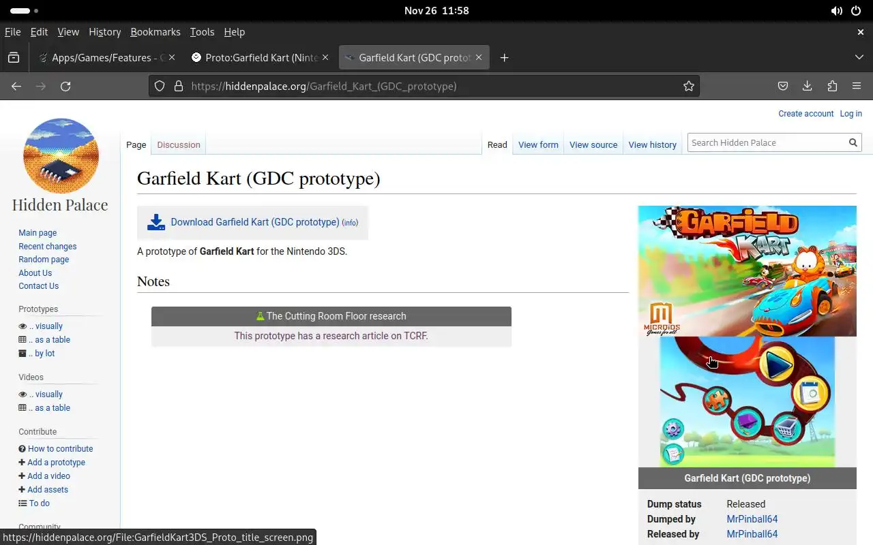Download Garfield Kart (GDC prototype) link

click(x=255, y=222)
